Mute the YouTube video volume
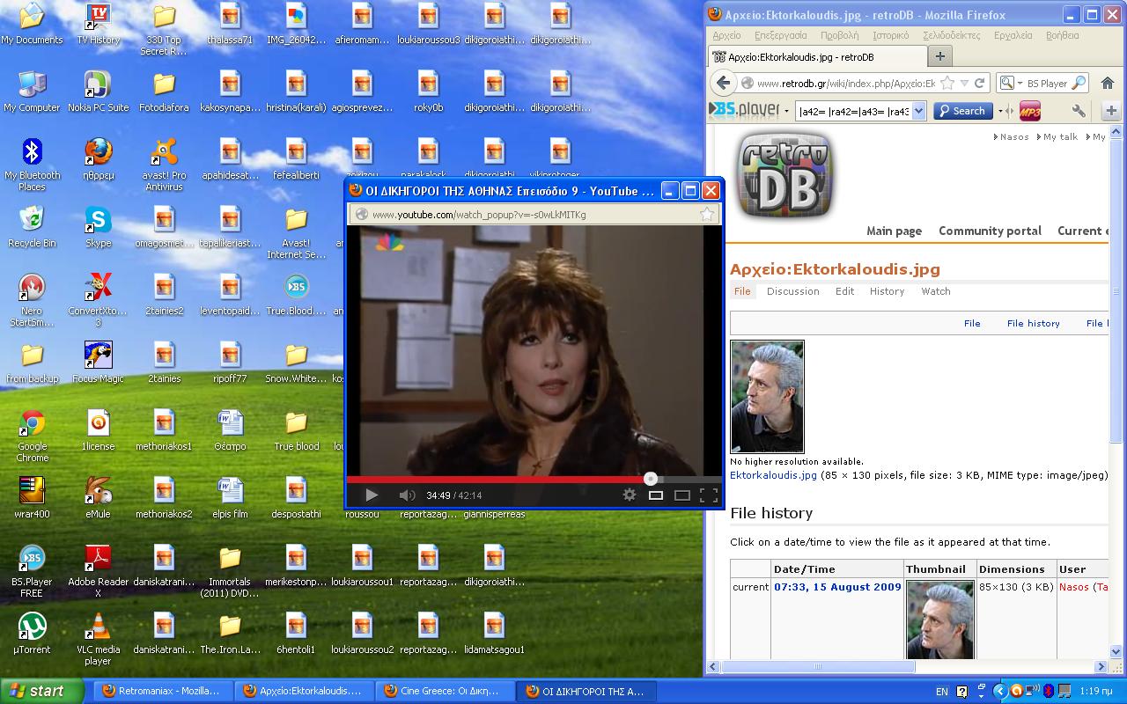The image size is (1127, 704). click(x=406, y=495)
